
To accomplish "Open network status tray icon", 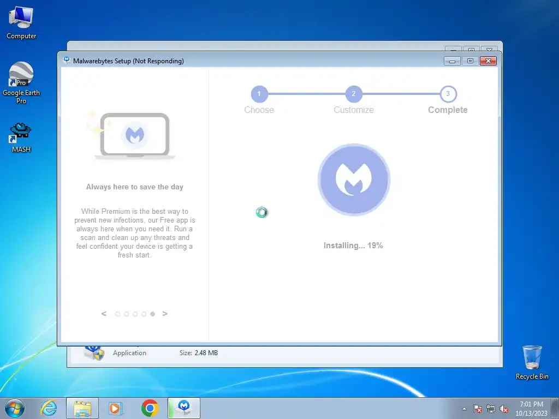I will click(491, 409).
